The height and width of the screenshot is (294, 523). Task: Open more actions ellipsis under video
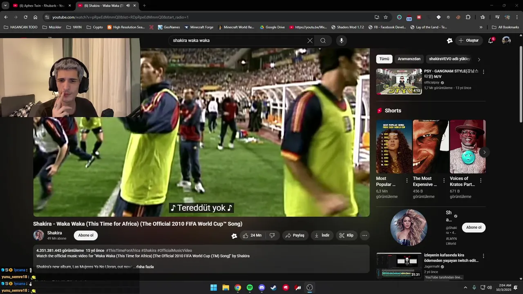[x=364, y=235]
